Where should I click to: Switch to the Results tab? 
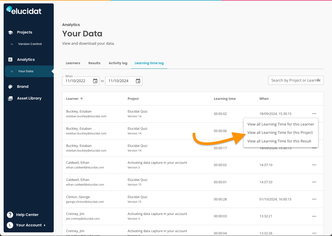click(94, 63)
